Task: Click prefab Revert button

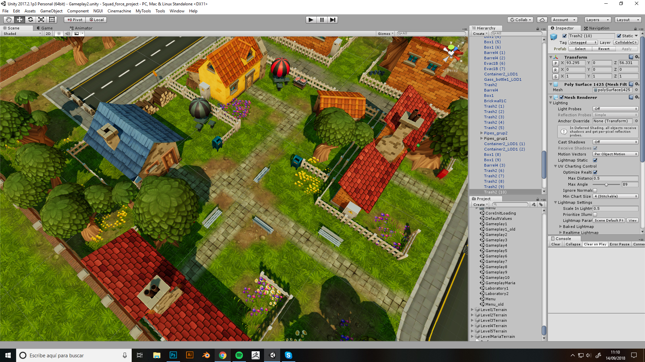Action: pyautogui.click(x=604, y=49)
